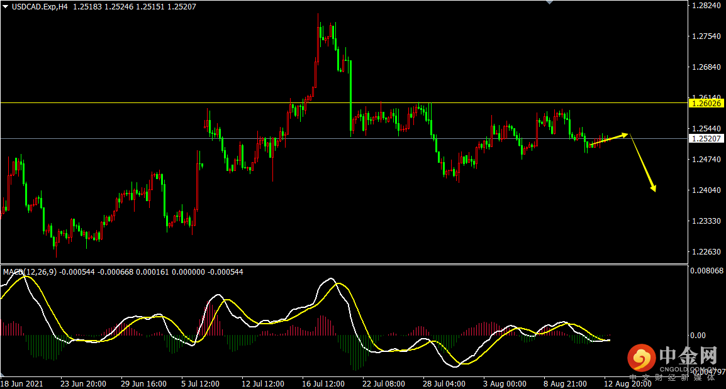Click the high price value 1.25246

point(119,7)
